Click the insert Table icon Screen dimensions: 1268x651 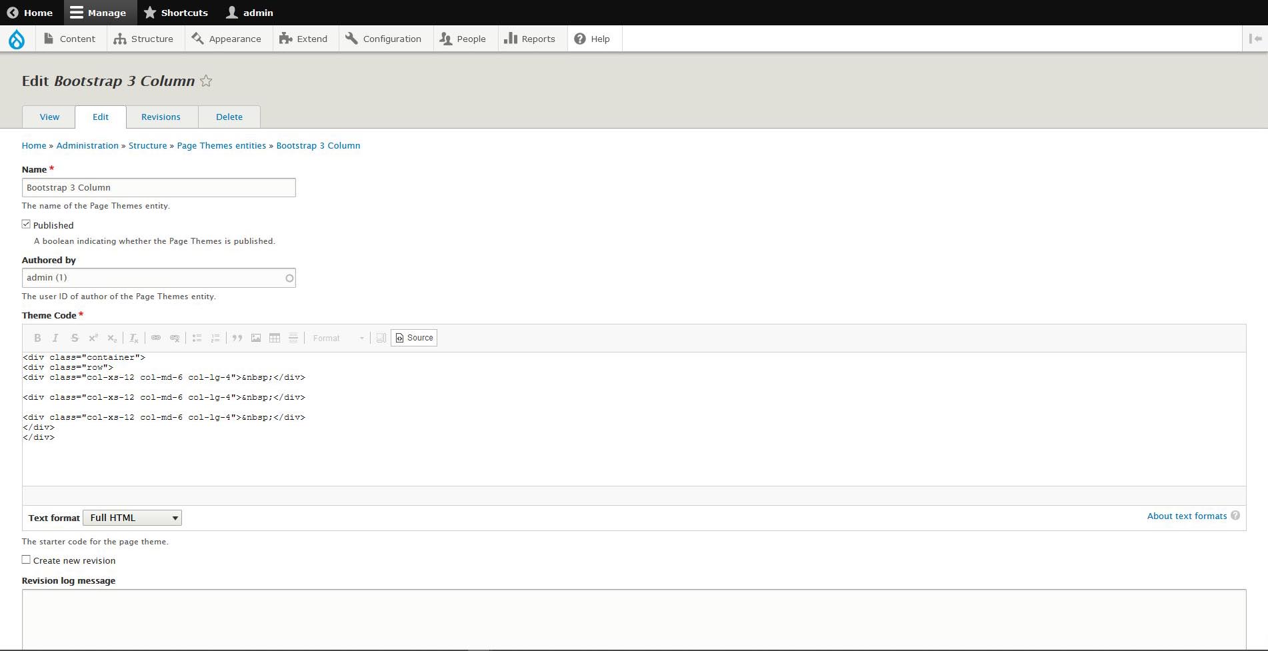[x=275, y=338]
